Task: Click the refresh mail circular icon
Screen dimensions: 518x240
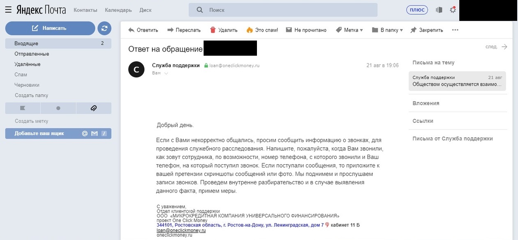Action: coord(104,28)
